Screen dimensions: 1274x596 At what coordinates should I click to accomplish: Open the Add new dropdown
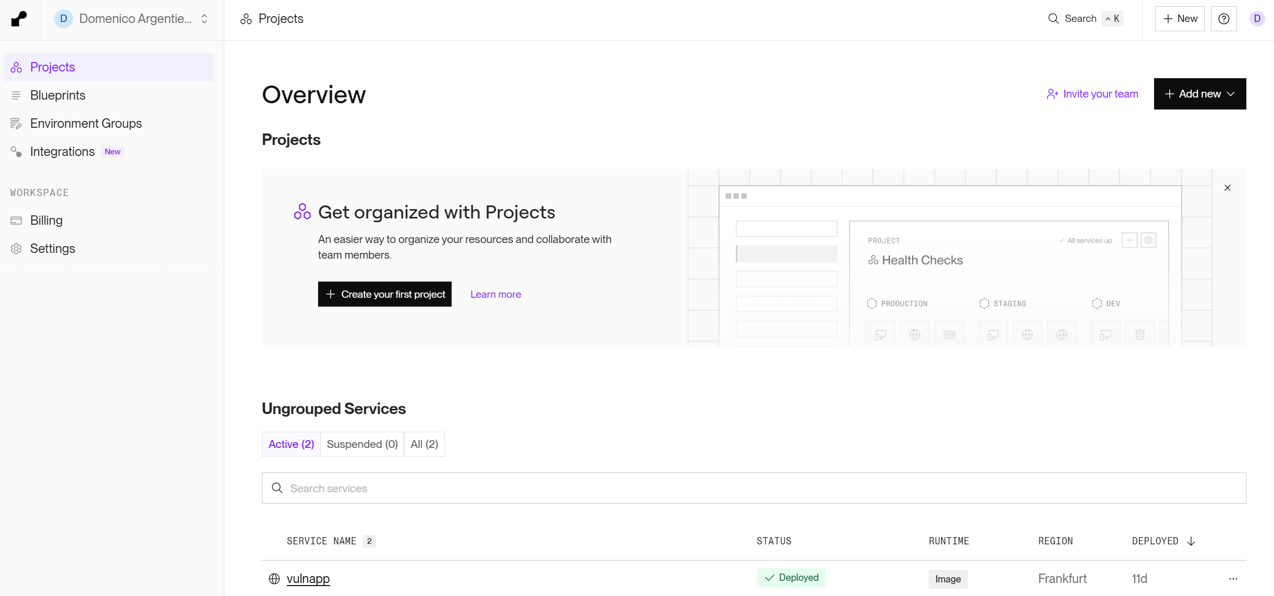click(x=1199, y=94)
